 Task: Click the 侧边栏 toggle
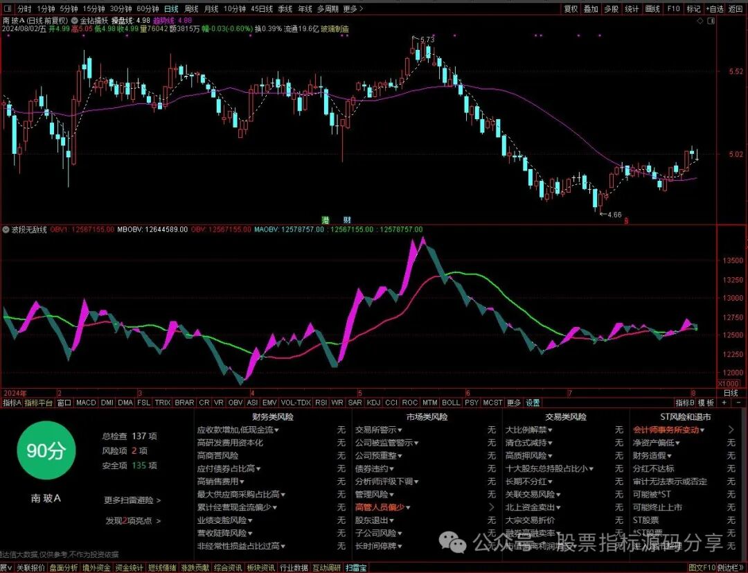pyautogui.click(x=731, y=568)
